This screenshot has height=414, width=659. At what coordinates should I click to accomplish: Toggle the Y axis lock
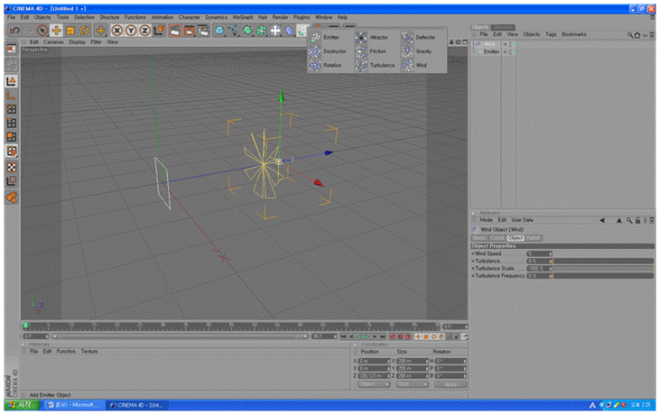(x=131, y=31)
